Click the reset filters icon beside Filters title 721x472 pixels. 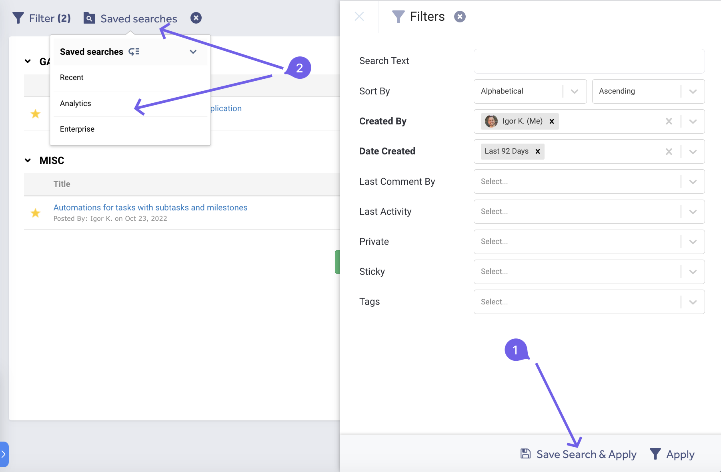click(x=460, y=17)
